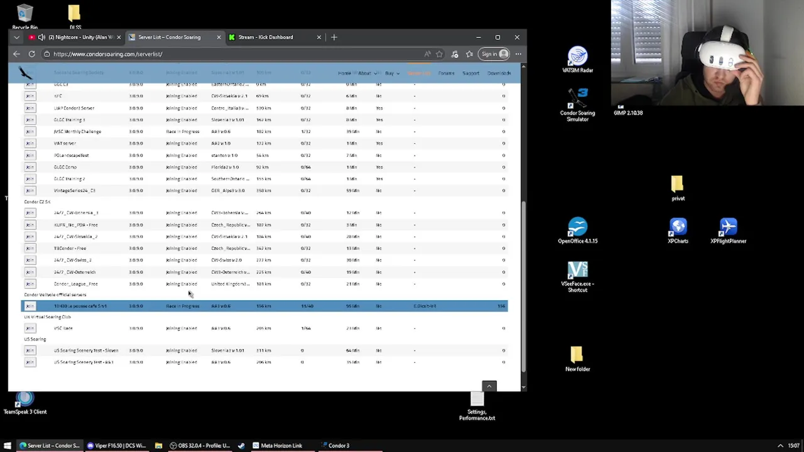The width and height of the screenshot is (804, 452).
Task: Click the browser address bar URL
Action: point(107,54)
